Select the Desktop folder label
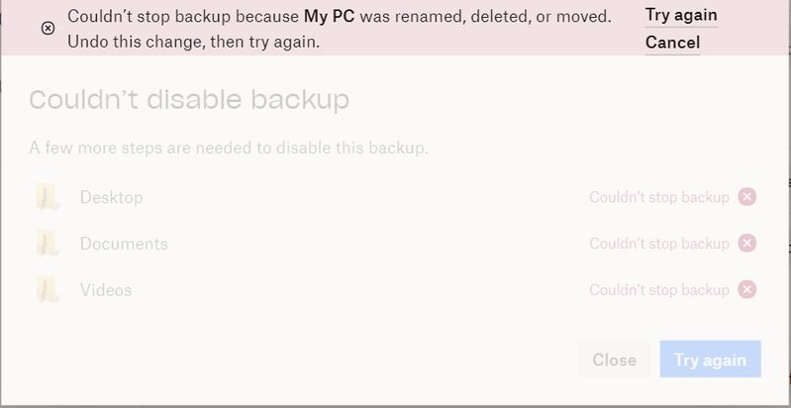 pyautogui.click(x=111, y=198)
